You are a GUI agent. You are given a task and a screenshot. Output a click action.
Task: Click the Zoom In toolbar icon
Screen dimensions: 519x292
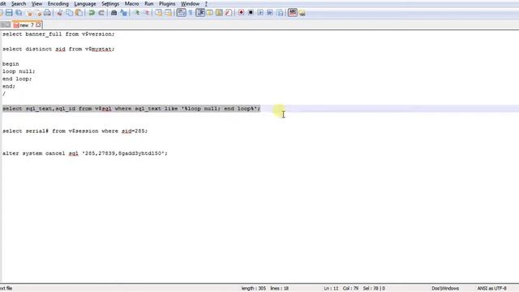click(x=137, y=13)
